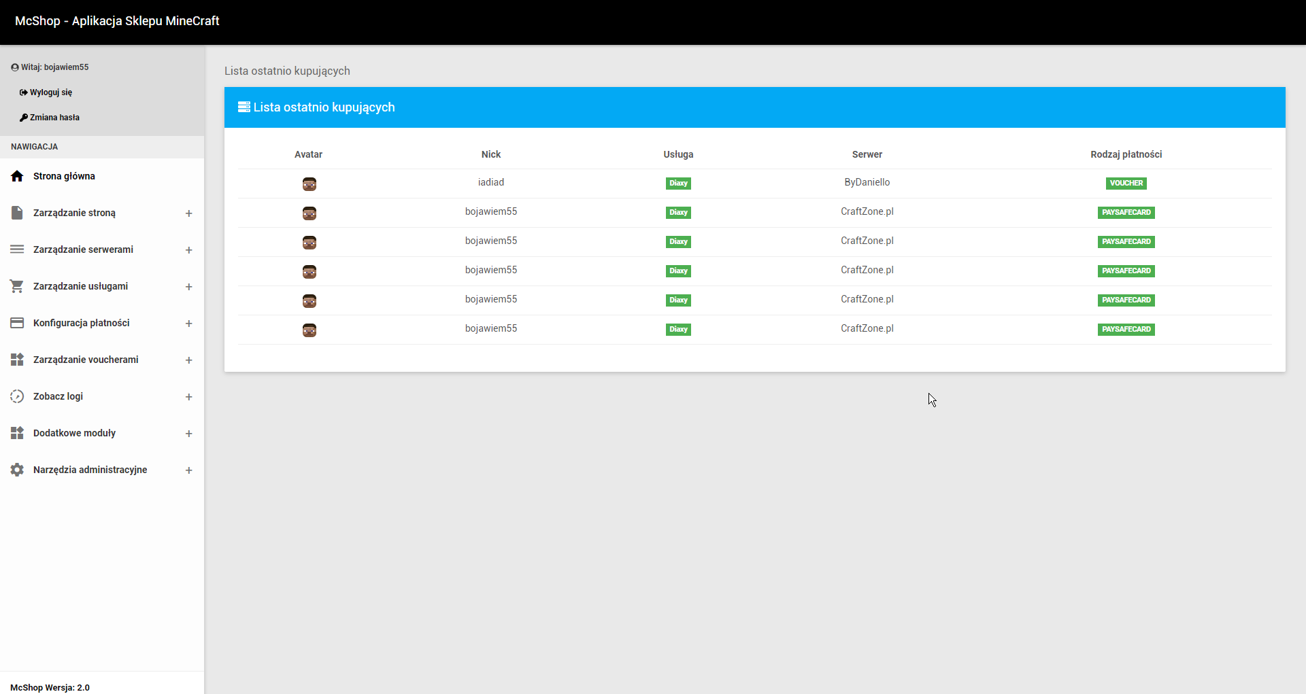The height and width of the screenshot is (694, 1306).
Task: Expand Zarządzanie serwerami with its plus sign
Action: pos(189,250)
